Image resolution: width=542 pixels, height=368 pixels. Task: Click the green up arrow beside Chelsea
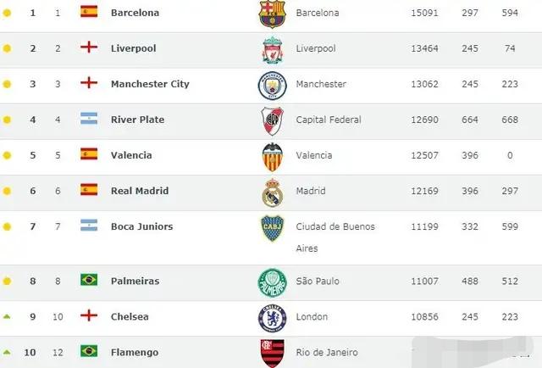coord(7,316)
